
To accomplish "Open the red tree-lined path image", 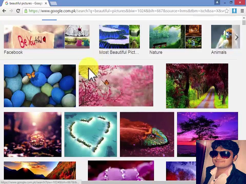I will pos(197,86).
